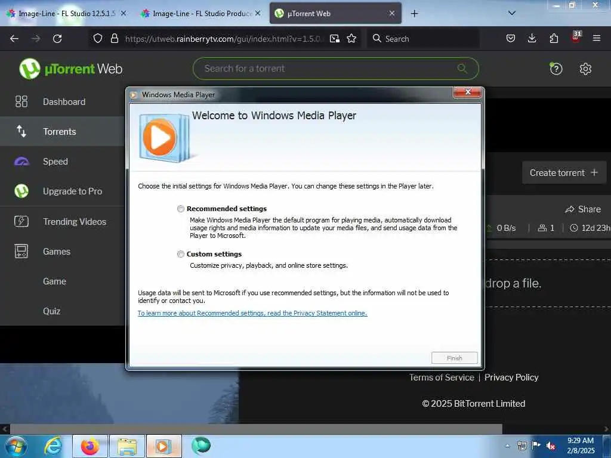Click the Create torrent button
Image resolution: width=611 pixels, height=458 pixels.
coord(564,172)
